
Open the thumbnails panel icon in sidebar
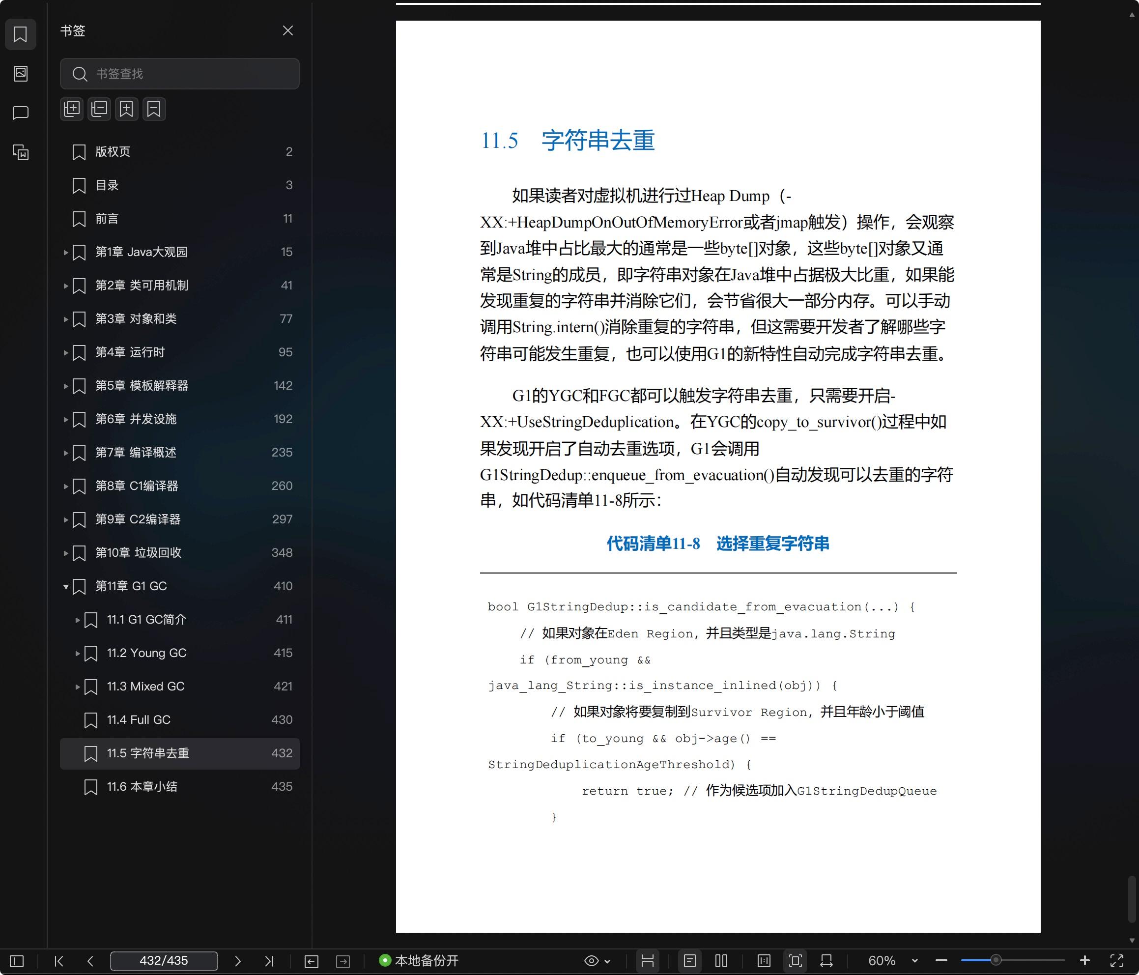(x=20, y=73)
